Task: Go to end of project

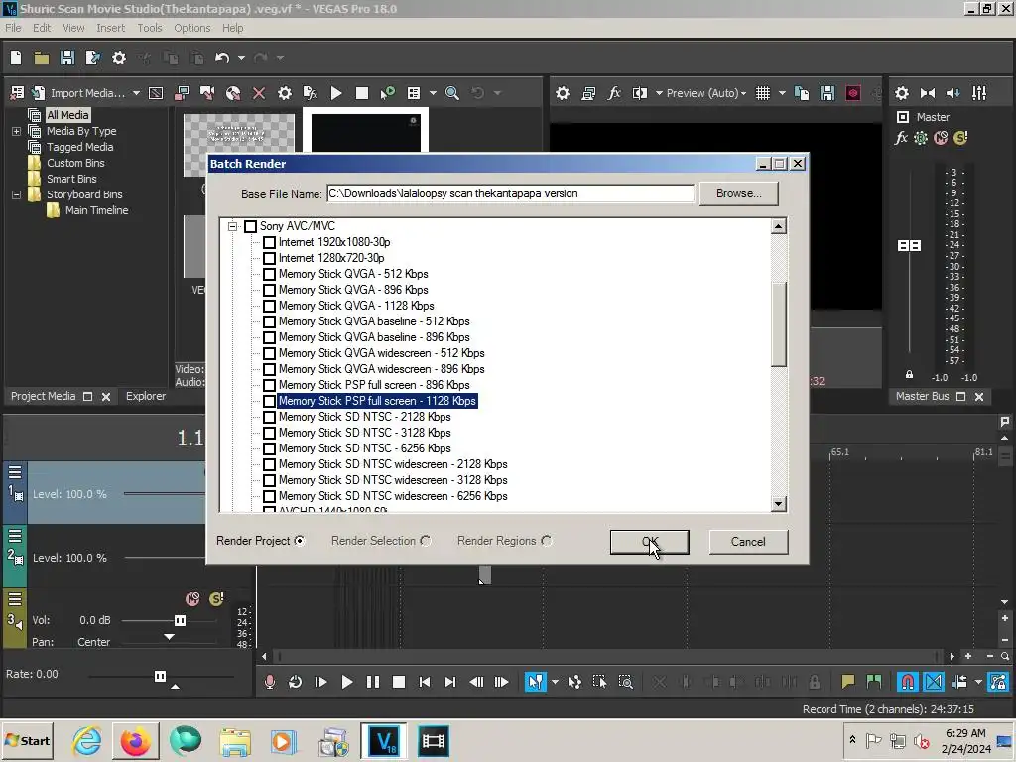Action: 450,682
